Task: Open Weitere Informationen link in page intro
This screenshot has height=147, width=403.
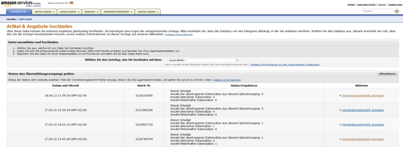Action: point(179,34)
